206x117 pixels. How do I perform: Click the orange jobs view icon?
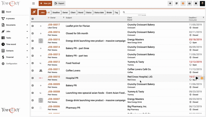click(34, 12)
